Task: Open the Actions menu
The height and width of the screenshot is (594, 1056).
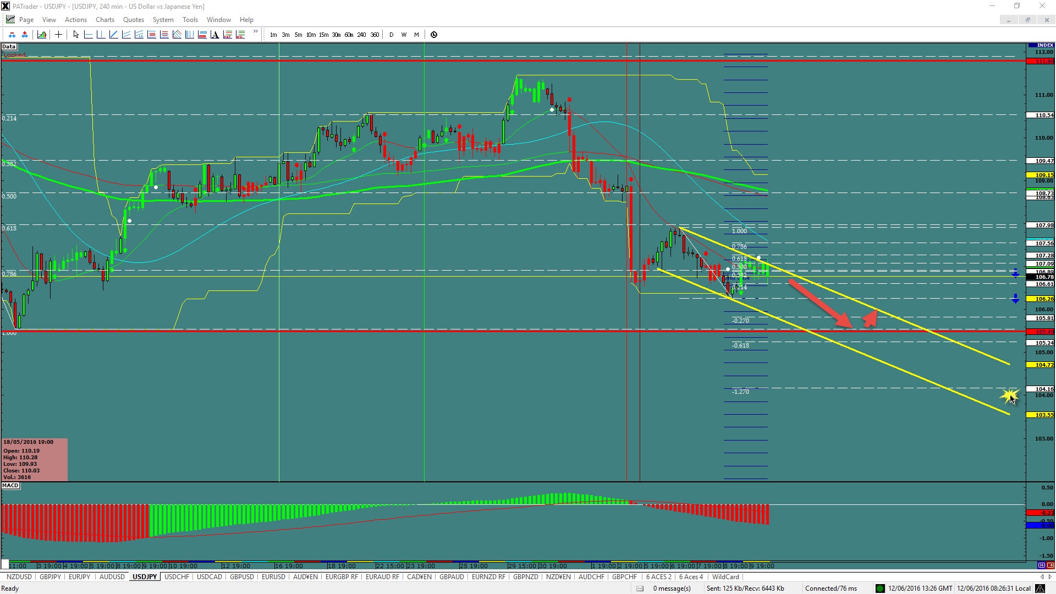Action: [76, 19]
